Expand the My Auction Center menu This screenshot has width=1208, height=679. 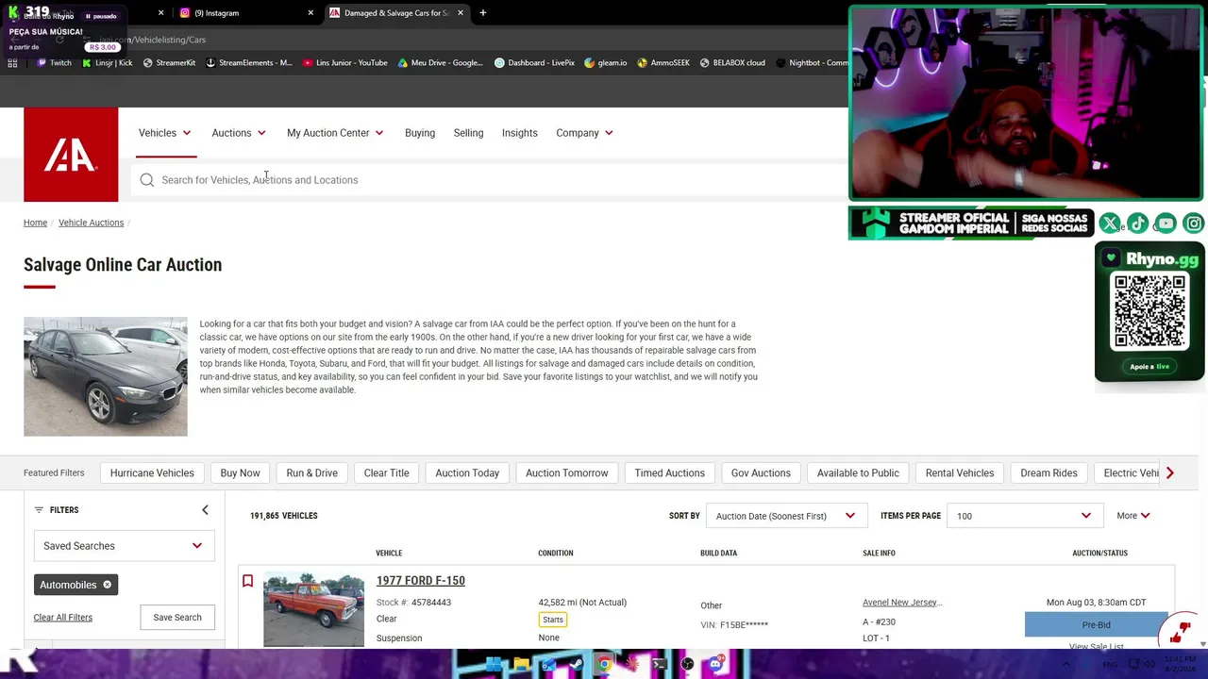335,133
